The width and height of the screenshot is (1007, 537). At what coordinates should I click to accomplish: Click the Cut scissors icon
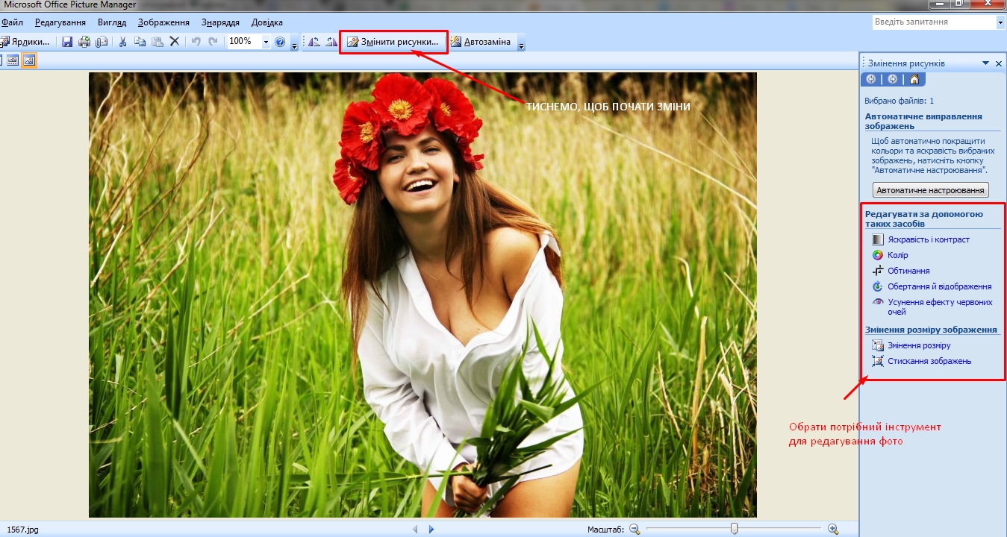tap(123, 42)
